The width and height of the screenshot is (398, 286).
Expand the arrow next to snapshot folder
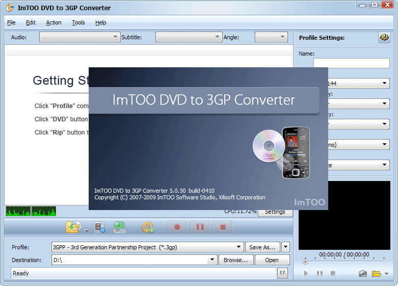387,274
